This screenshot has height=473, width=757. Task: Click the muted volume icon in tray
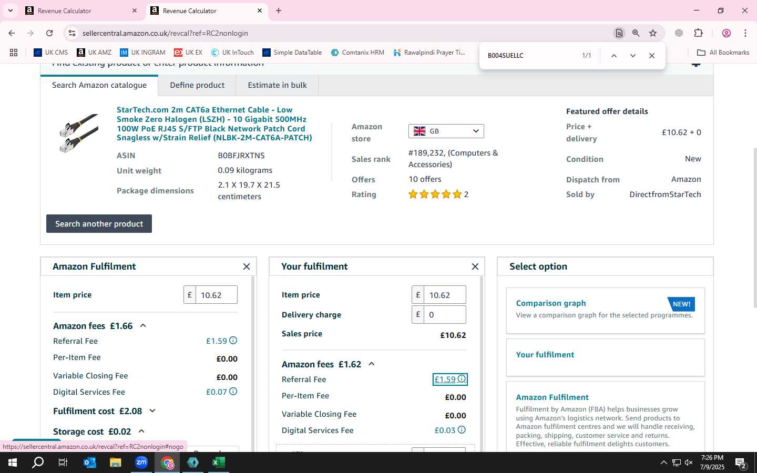(x=689, y=463)
